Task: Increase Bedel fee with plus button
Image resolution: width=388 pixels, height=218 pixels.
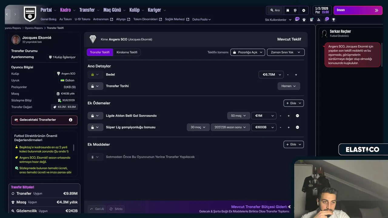Action: click(x=296, y=74)
